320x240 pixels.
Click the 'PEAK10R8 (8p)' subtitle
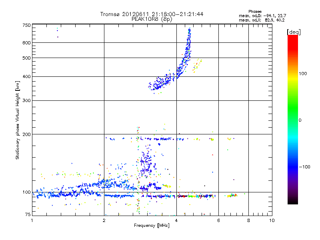coord(152,19)
